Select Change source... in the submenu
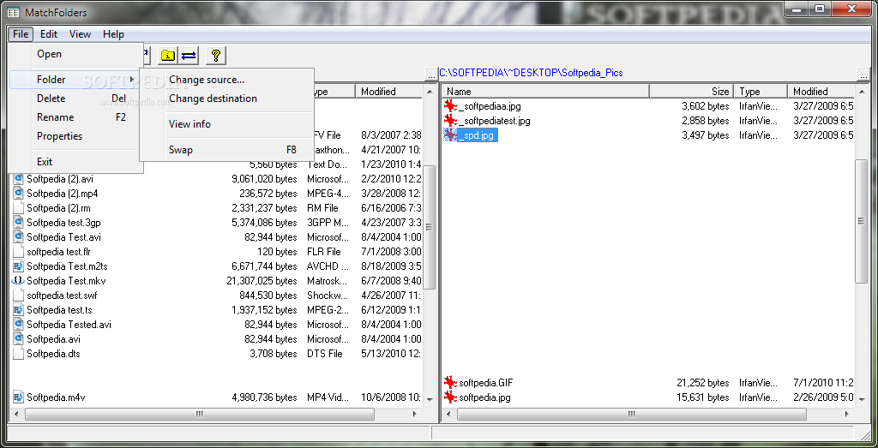Screen dimensions: 878x448 pos(226,80)
